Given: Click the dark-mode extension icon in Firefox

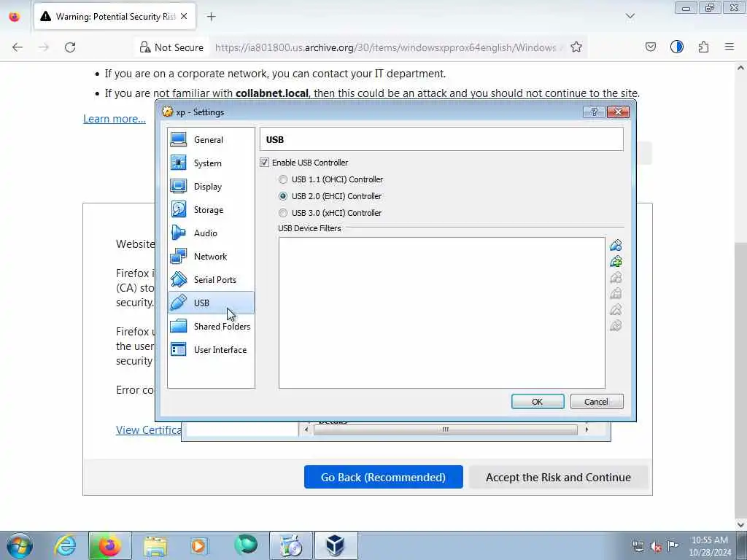Looking at the screenshot, I should click(676, 47).
